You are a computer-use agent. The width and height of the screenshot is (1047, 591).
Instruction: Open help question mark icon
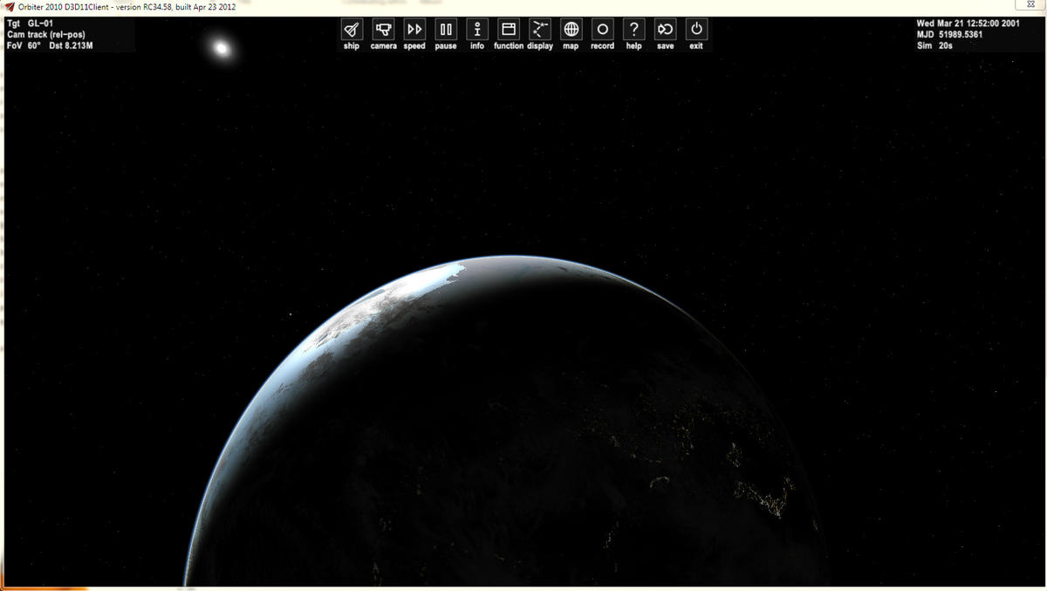point(634,30)
